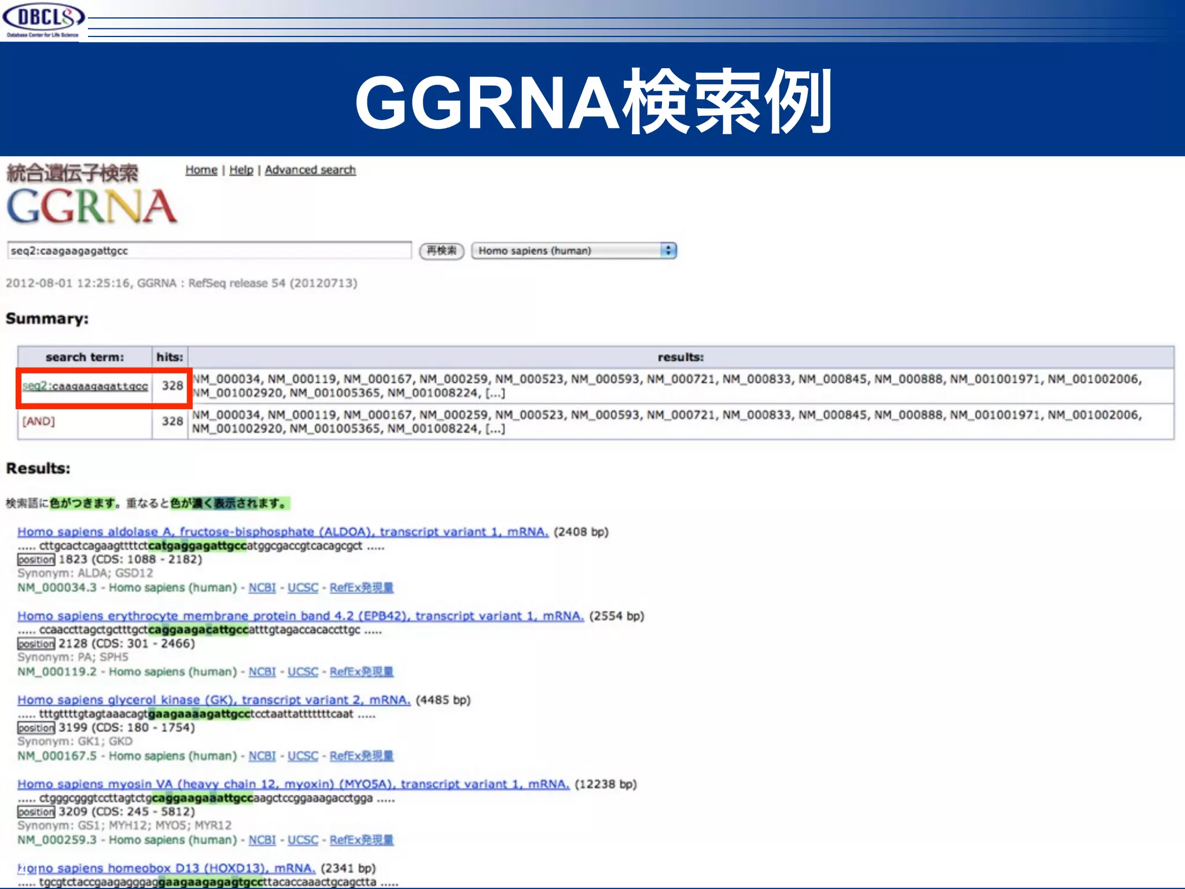Viewport: 1185px width, 889px height.
Task: Click Synonym: GK1; GKD text
Action: 75,741
